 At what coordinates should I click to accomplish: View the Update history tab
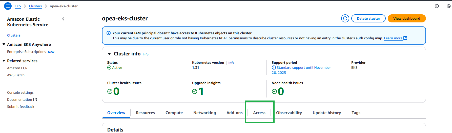tap(327, 113)
